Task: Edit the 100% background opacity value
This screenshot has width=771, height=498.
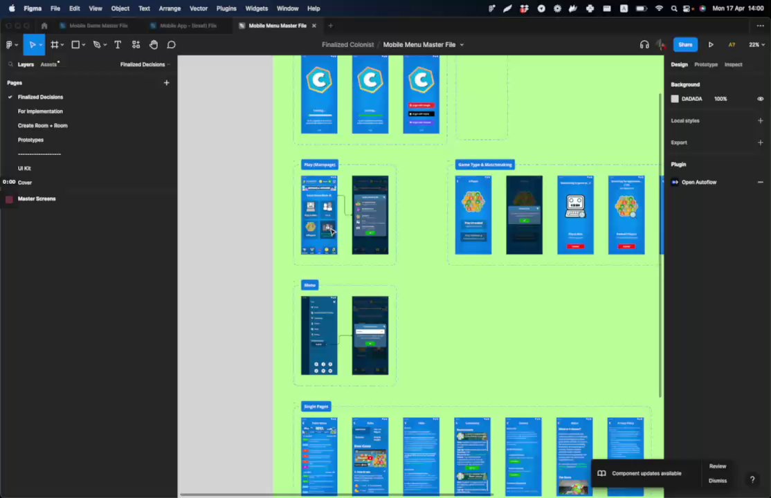Action: click(x=720, y=99)
